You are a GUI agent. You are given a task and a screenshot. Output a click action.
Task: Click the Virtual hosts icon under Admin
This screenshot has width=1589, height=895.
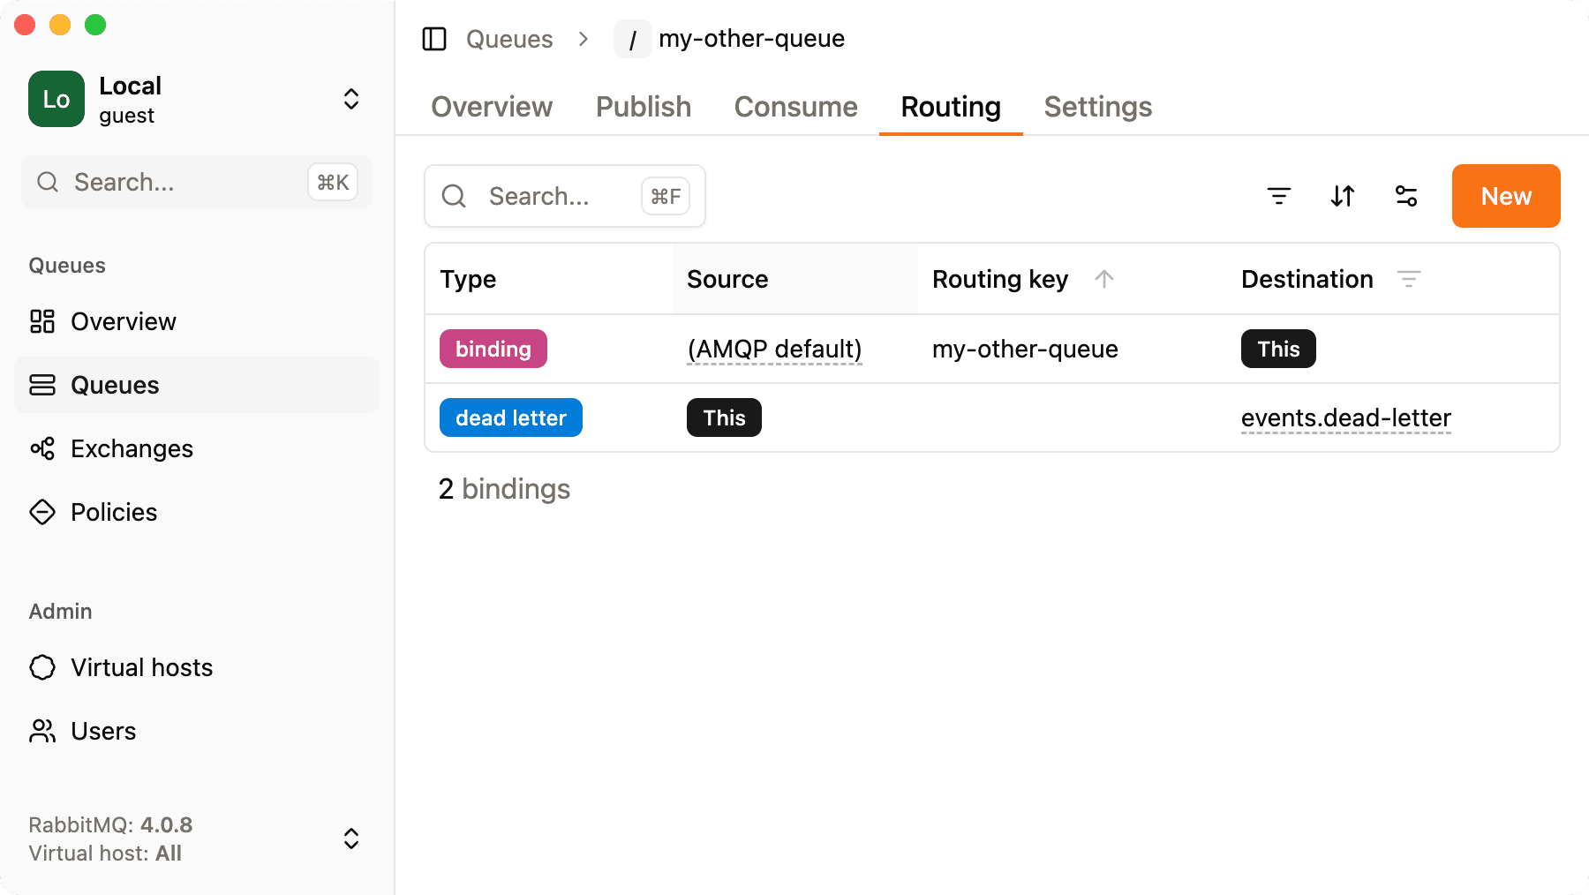click(x=41, y=668)
